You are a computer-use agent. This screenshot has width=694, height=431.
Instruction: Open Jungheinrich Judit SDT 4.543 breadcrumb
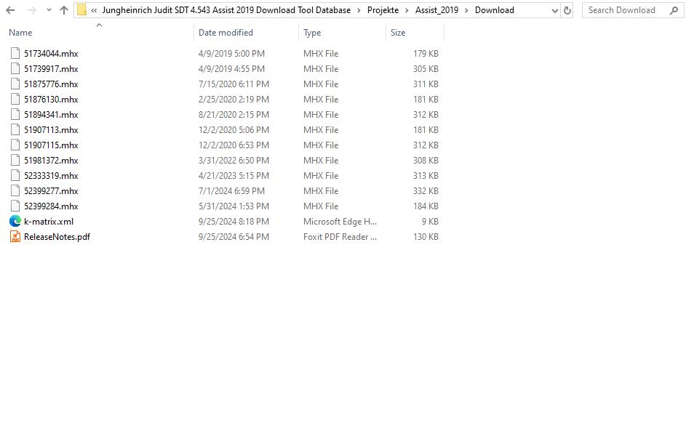click(x=226, y=10)
